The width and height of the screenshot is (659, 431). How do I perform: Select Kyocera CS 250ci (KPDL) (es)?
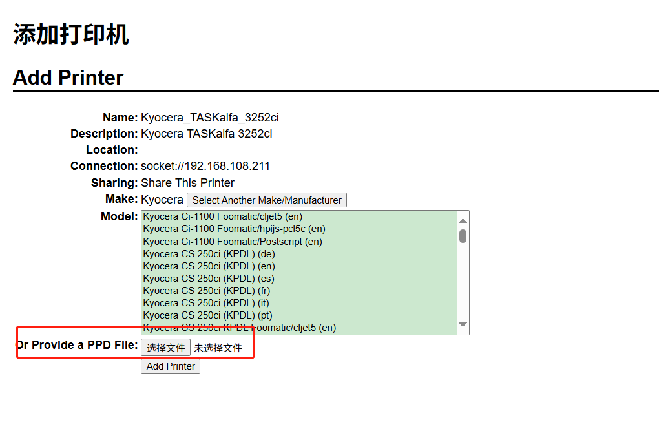pos(300,279)
